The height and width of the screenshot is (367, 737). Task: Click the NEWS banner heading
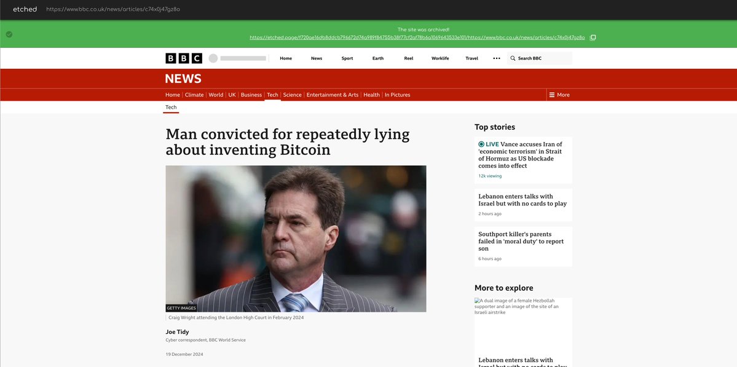[x=183, y=79]
